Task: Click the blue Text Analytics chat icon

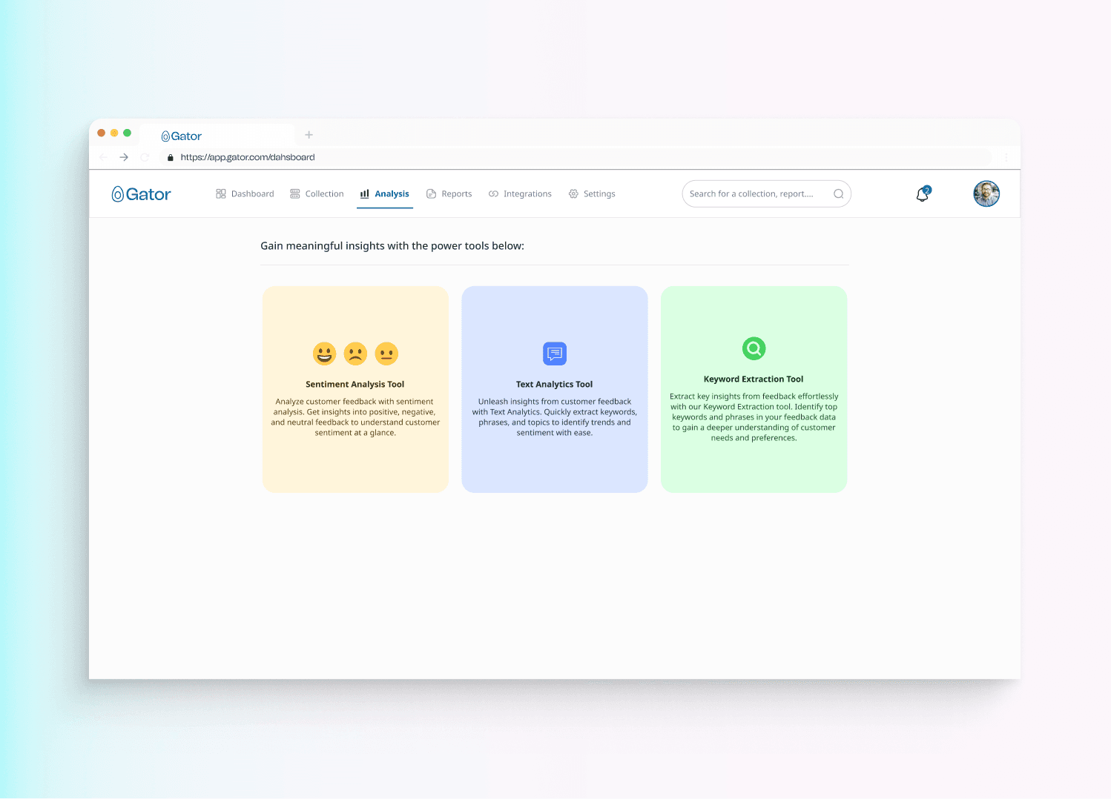Action: coord(554,354)
